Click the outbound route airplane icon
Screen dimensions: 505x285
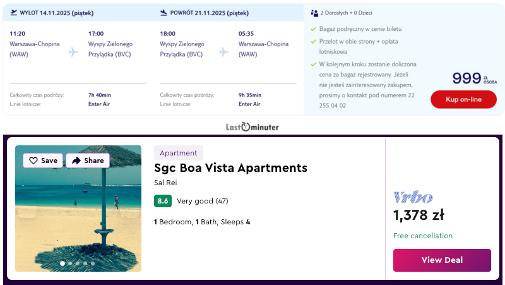point(73,51)
